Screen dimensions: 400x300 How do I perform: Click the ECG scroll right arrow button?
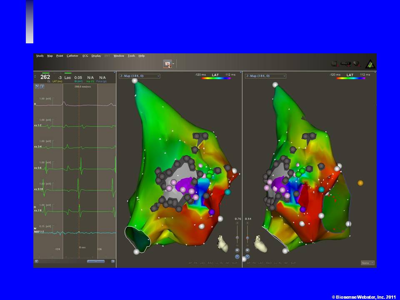click(x=113, y=261)
